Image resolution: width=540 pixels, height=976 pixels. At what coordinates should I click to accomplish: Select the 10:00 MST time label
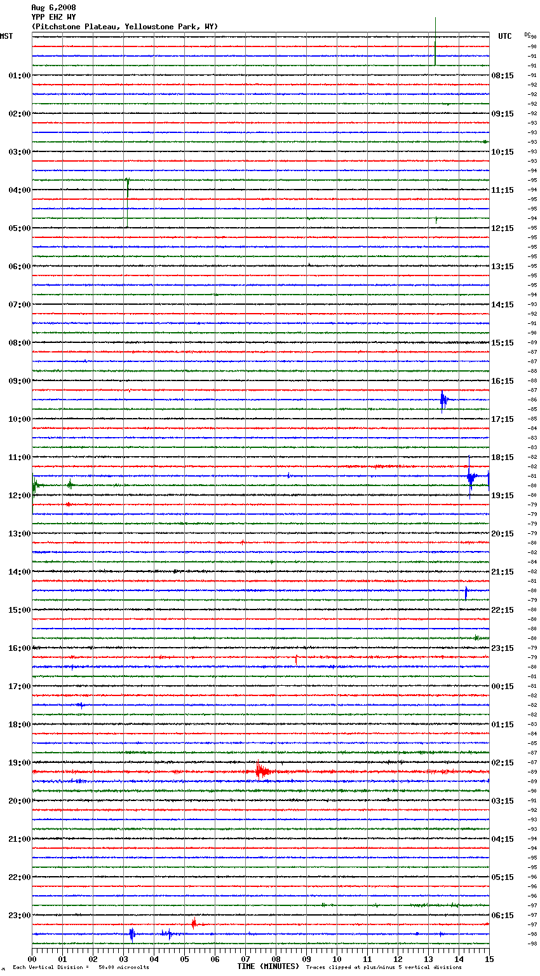pos(20,419)
